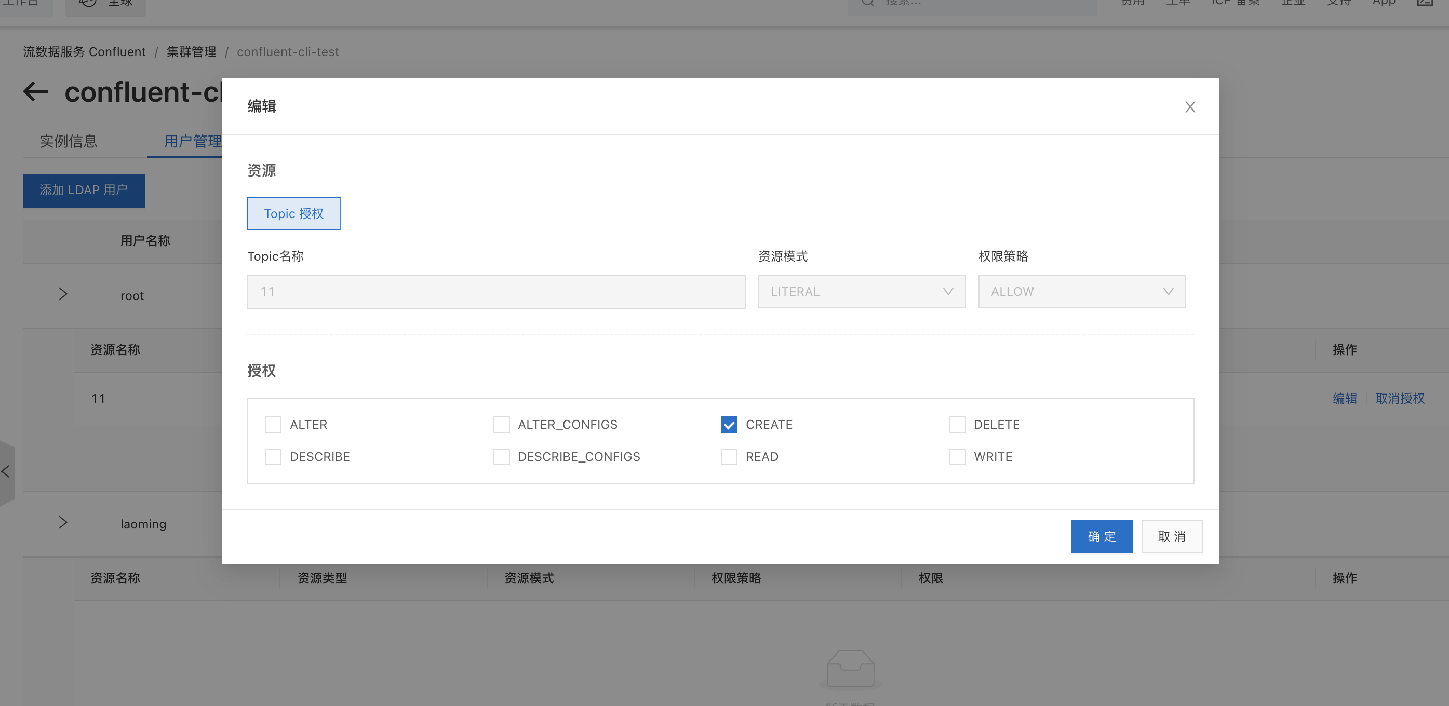Open the LITERAL resource mode dropdown
Image resolution: width=1449 pixels, height=706 pixels.
point(861,292)
